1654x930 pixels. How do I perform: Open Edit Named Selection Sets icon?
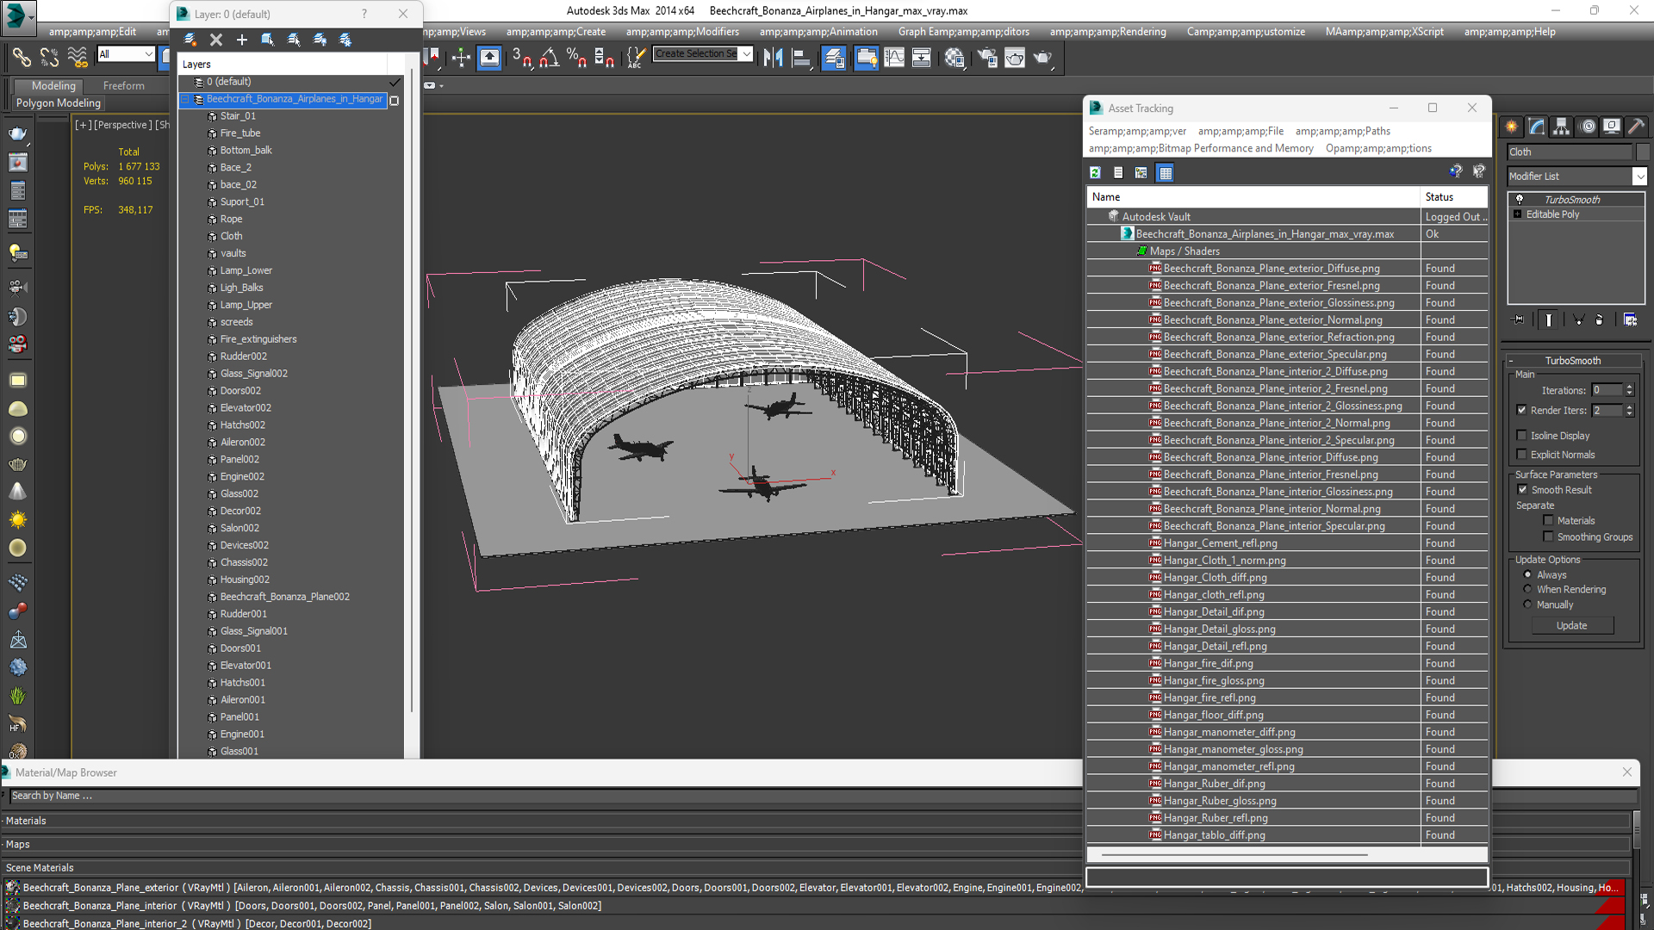click(636, 58)
